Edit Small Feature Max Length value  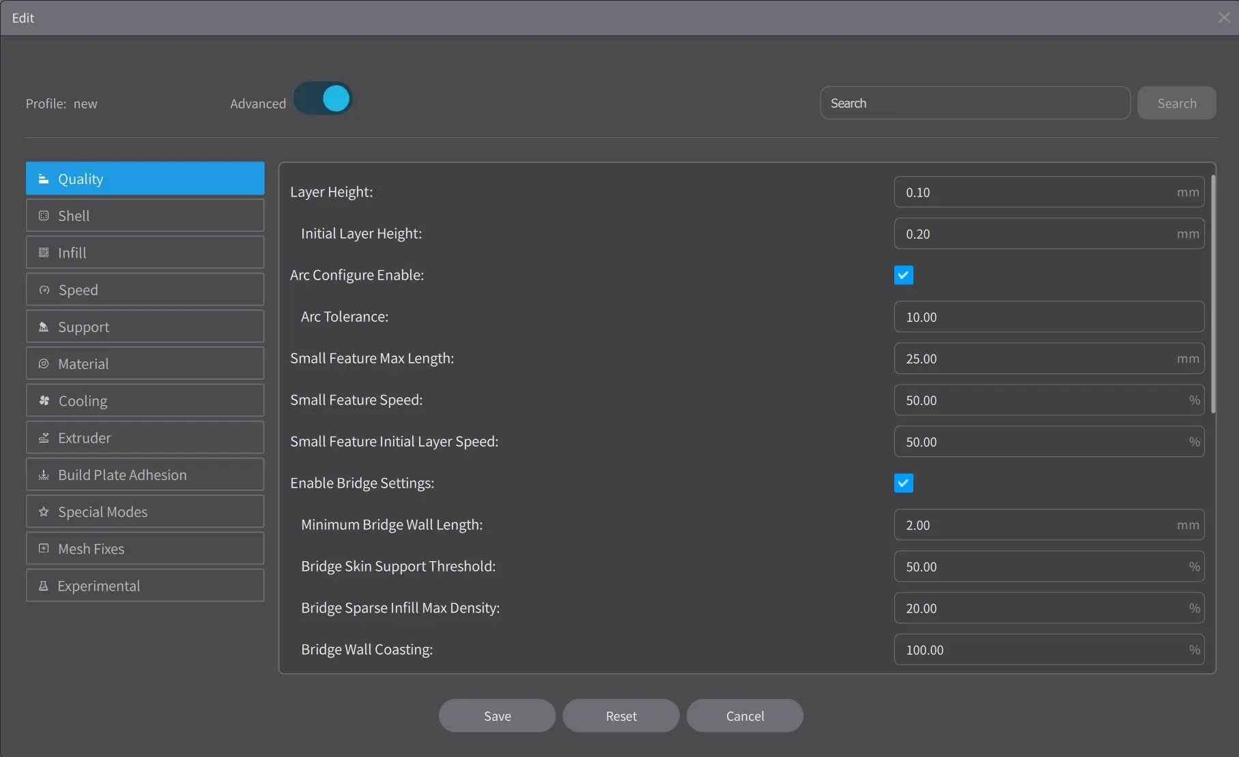click(1049, 359)
